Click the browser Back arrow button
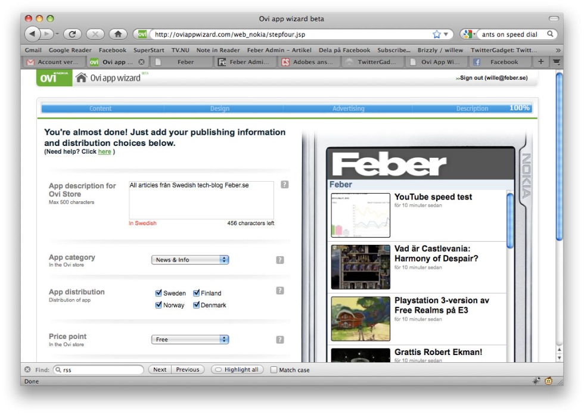Screen dimensions: 584x414 (33, 35)
